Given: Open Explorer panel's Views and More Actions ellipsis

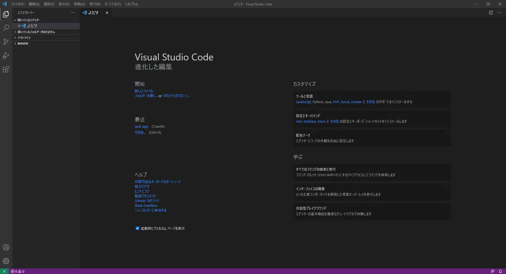Looking at the screenshot, I should tap(73, 13).
